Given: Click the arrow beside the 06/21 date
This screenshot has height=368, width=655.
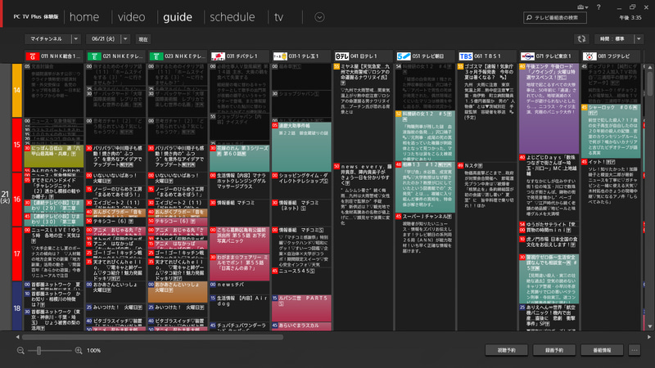Looking at the screenshot, I should 125,38.
